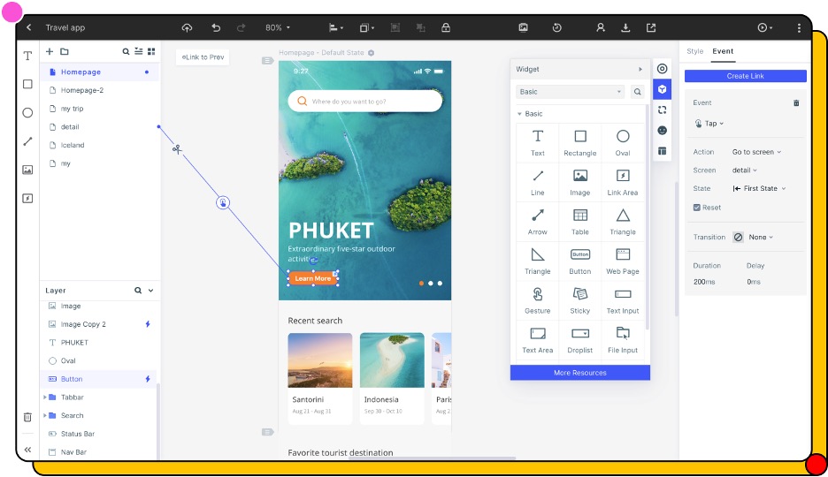Click the Table widget icon
Screen dimensions: 828x477
click(x=579, y=219)
